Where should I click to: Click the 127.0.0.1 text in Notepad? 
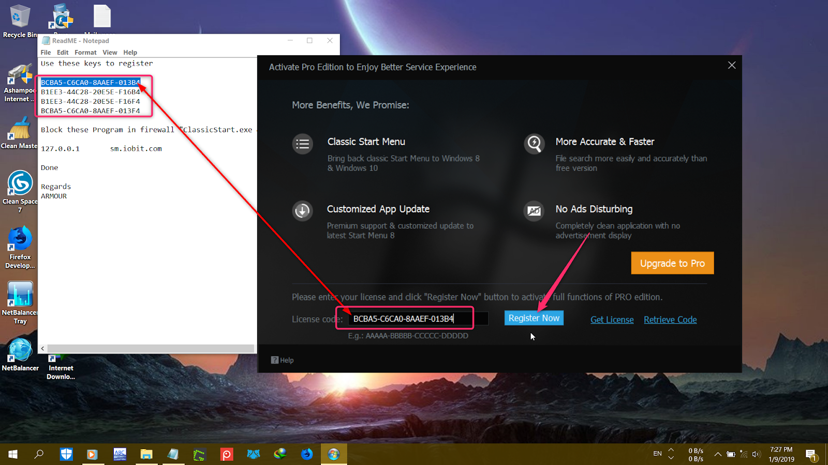point(60,149)
